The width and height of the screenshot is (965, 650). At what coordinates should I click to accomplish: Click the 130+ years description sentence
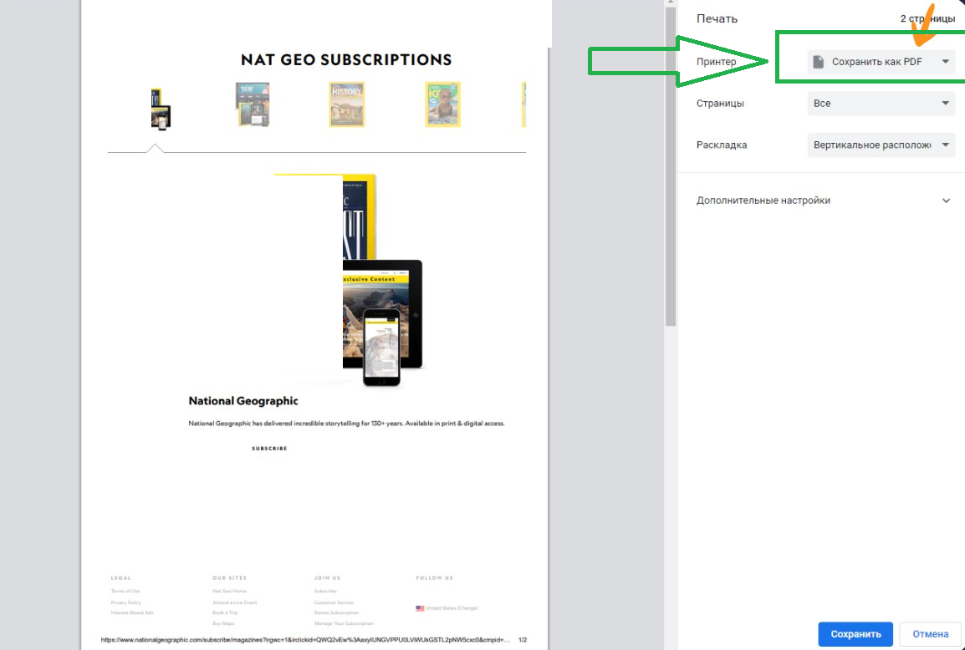coord(346,423)
